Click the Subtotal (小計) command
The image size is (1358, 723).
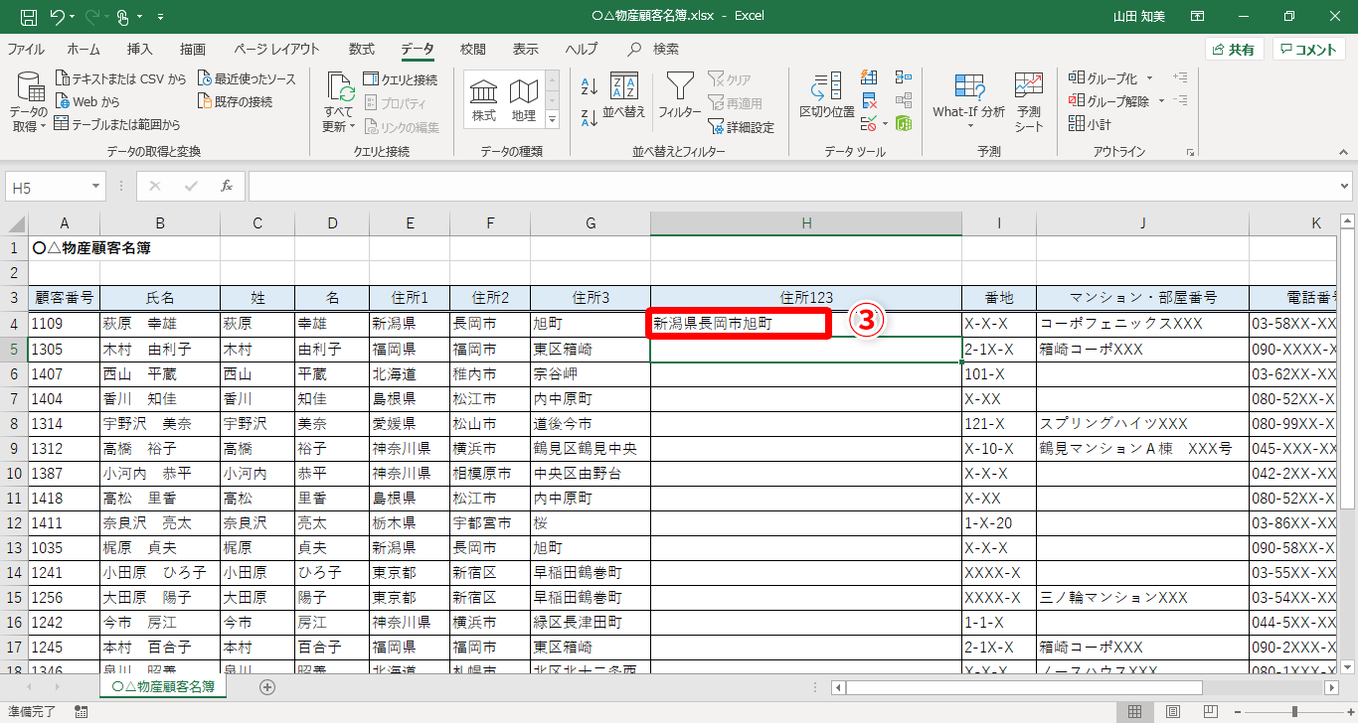1091,124
